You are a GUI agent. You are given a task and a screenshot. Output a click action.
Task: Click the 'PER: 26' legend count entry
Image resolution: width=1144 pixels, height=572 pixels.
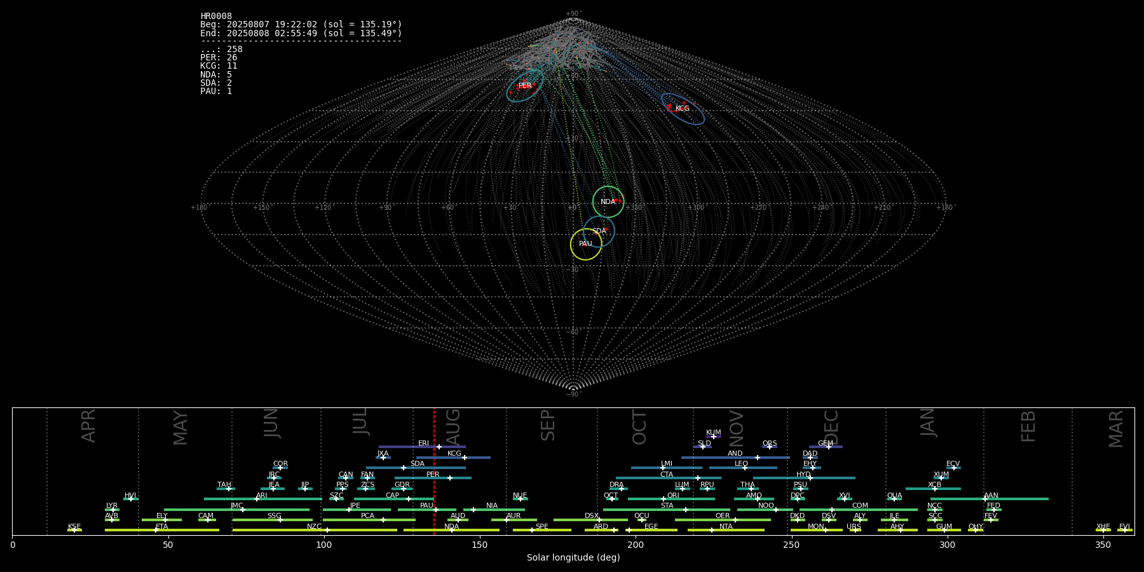tap(219, 58)
